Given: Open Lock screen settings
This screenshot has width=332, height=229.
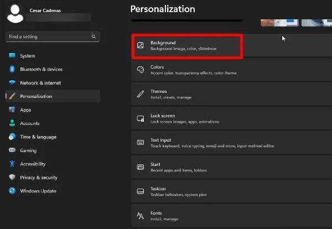Looking at the screenshot, I should [x=232, y=118].
